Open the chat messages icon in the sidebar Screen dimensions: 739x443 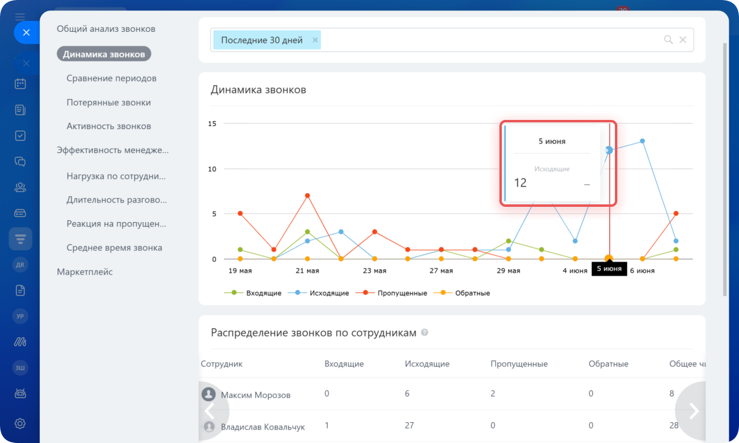click(x=20, y=162)
